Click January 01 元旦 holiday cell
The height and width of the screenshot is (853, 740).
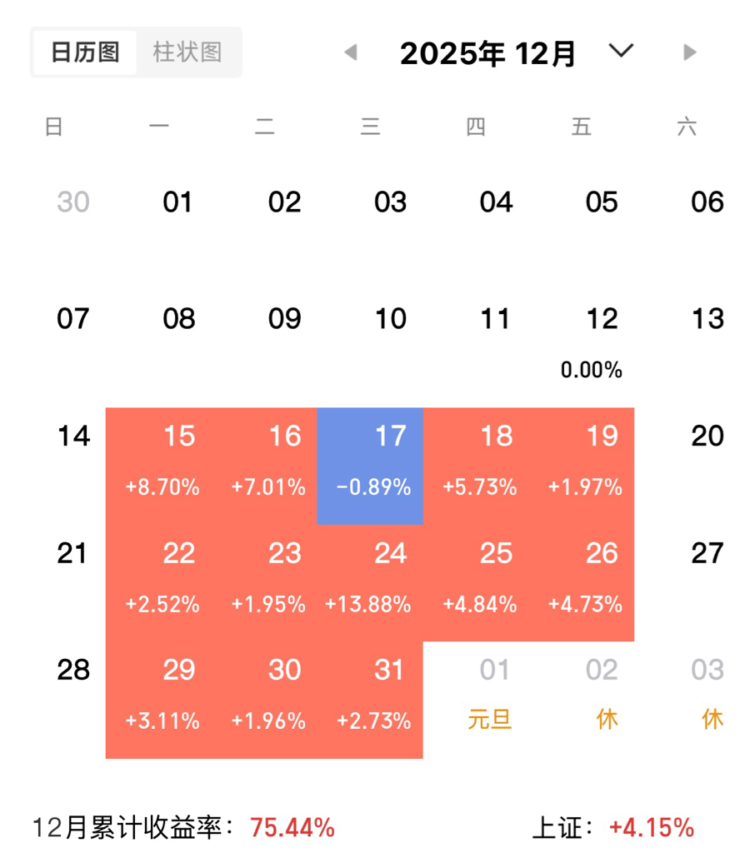pos(490,693)
